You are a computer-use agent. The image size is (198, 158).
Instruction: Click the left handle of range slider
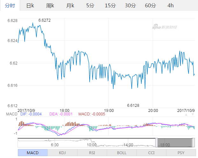[x=156, y=142]
